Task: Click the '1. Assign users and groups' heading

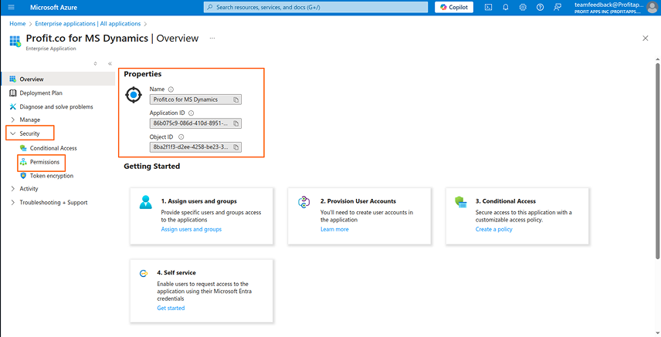Action: tap(199, 201)
